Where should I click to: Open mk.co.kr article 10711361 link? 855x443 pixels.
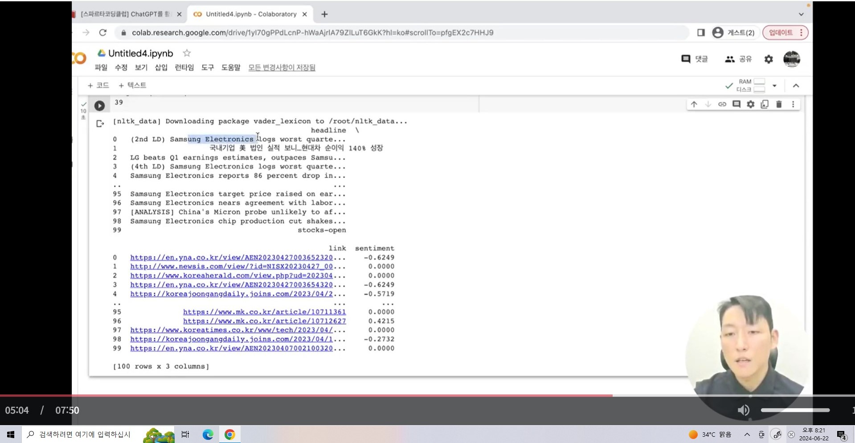click(264, 312)
